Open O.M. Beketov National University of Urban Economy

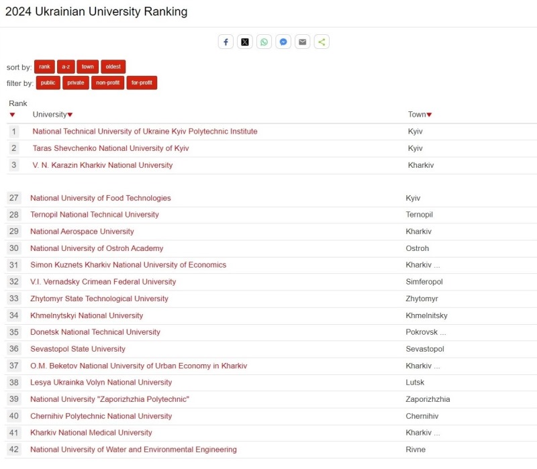(139, 366)
